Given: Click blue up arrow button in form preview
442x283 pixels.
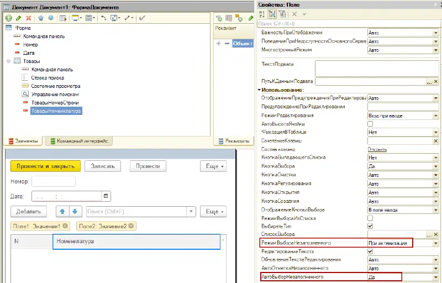Looking at the screenshot, I should tap(62, 211).
